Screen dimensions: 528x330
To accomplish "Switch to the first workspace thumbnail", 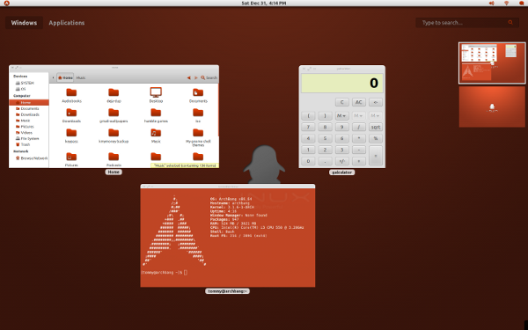I will 492,63.
